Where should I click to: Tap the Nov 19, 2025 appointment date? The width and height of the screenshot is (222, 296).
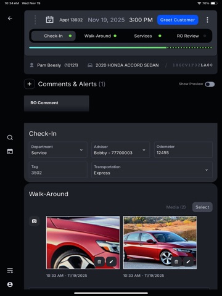point(106,20)
